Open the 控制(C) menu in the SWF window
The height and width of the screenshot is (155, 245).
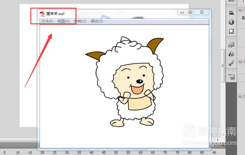[x=80, y=21]
